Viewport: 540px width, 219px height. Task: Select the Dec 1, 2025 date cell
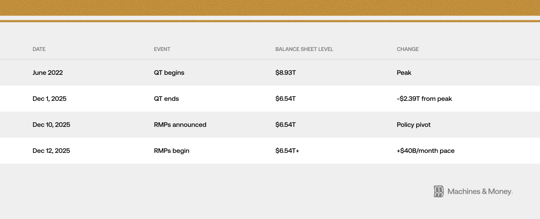(x=49, y=99)
